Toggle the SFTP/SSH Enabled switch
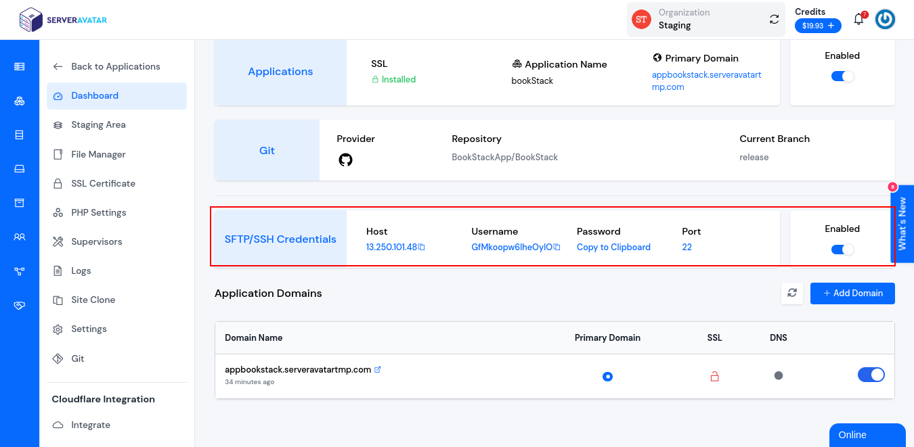This screenshot has height=447, width=914. point(843,250)
